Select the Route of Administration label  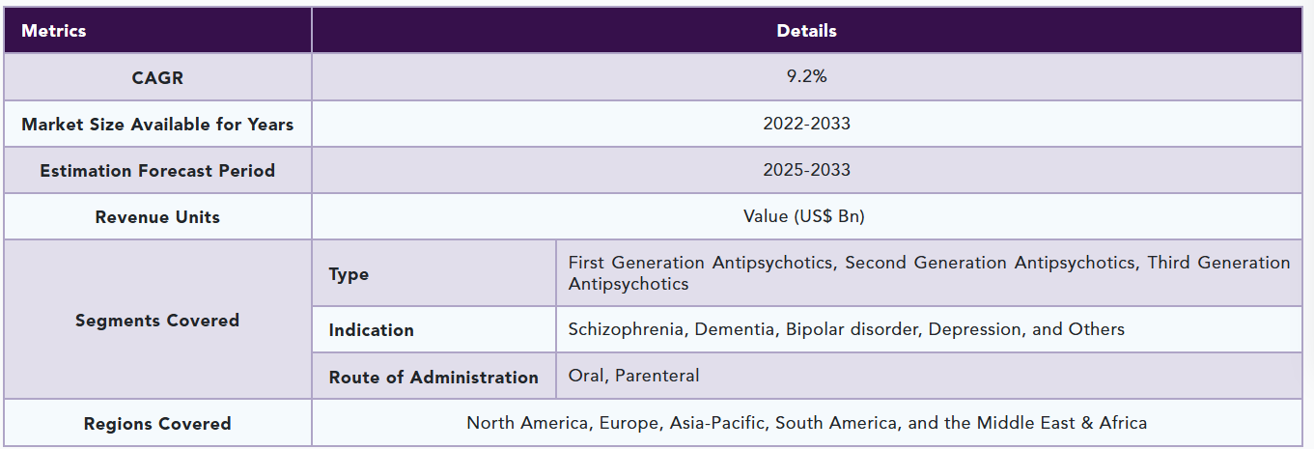(433, 378)
